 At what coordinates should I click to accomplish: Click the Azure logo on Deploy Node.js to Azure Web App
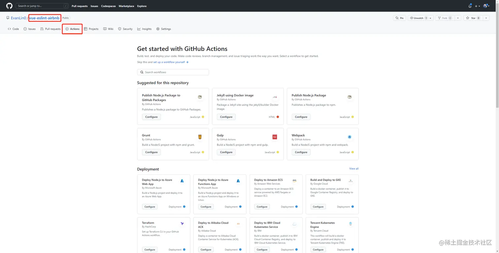point(182,181)
